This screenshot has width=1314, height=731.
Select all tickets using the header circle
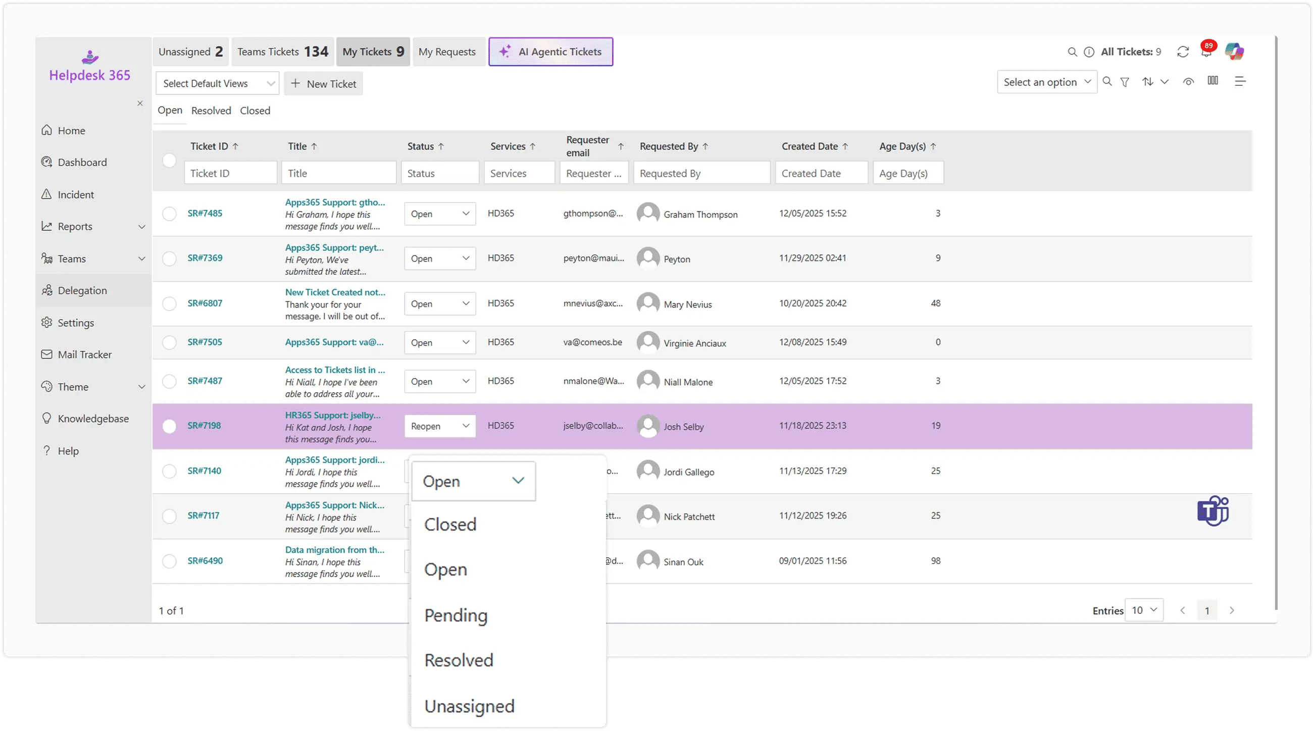click(169, 160)
